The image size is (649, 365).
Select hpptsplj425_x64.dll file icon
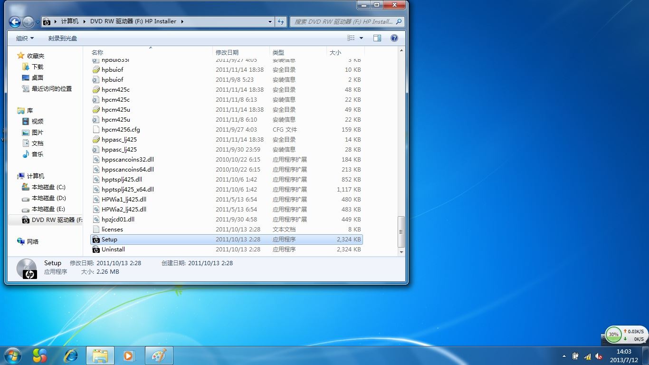(96, 190)
